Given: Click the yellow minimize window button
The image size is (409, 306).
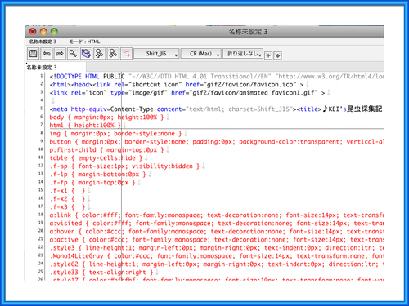Looking at the screenshot, I should coord(43,32).
